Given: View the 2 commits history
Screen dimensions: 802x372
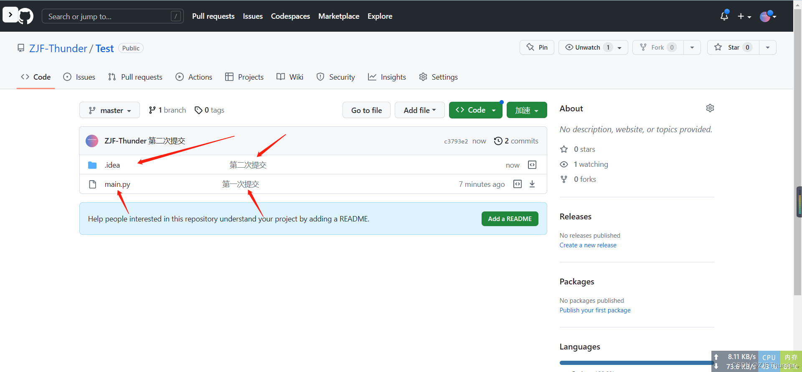Looking at the screenshot, I should click(516, 141).
